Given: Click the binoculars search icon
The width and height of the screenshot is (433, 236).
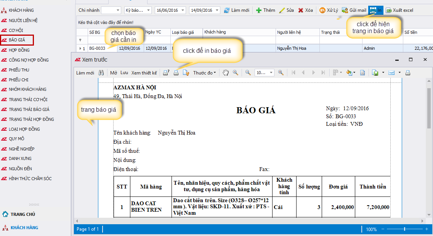Looking at the screenshot, I should point(101,73).
